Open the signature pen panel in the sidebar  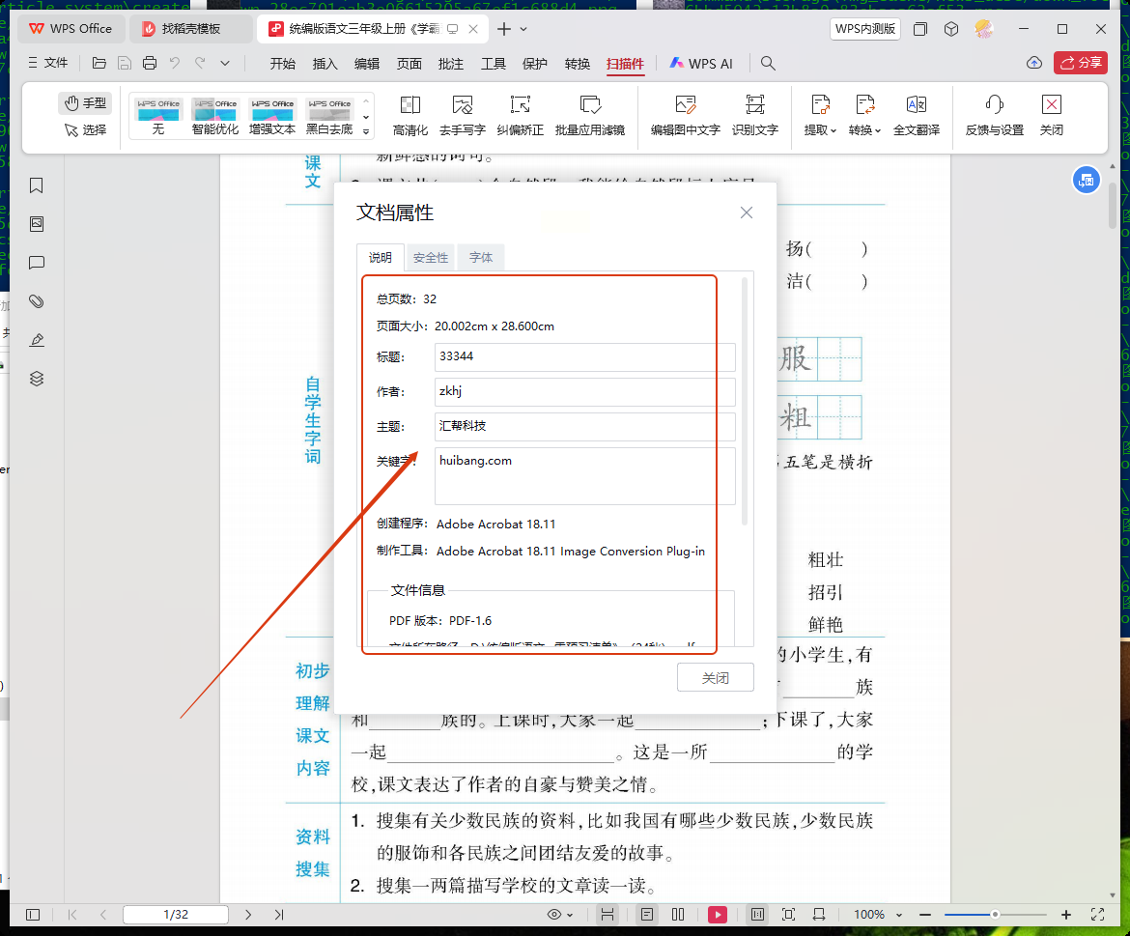point(36,340)
